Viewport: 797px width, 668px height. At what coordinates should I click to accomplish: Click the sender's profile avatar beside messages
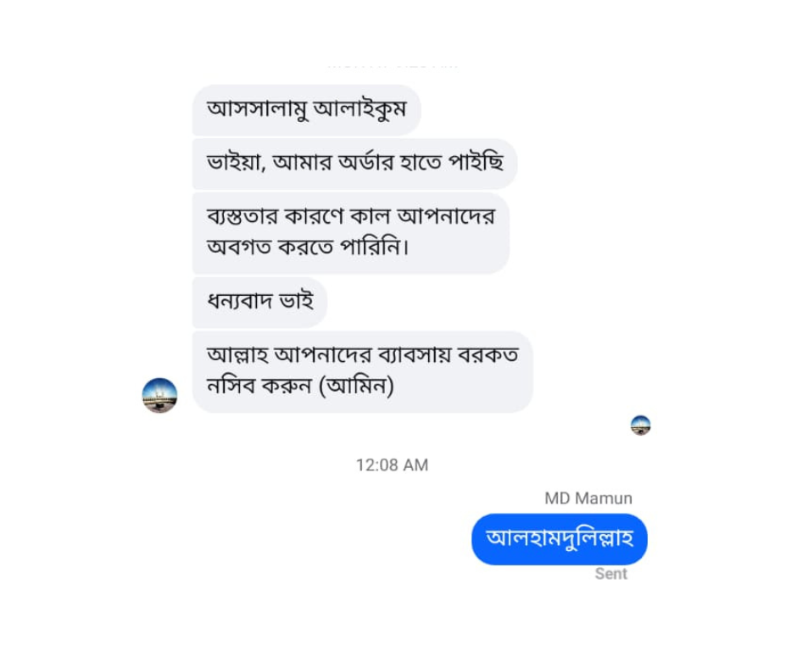159,396
